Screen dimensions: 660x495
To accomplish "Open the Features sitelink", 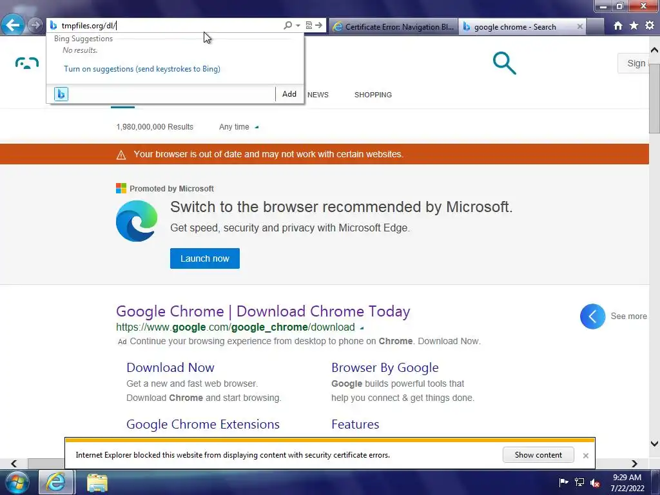I will pyautogui.click(x=355, y=424).
